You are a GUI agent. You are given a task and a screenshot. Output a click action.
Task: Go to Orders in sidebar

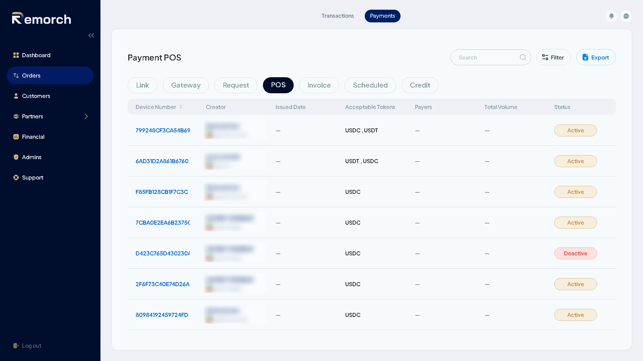point(50,76)
